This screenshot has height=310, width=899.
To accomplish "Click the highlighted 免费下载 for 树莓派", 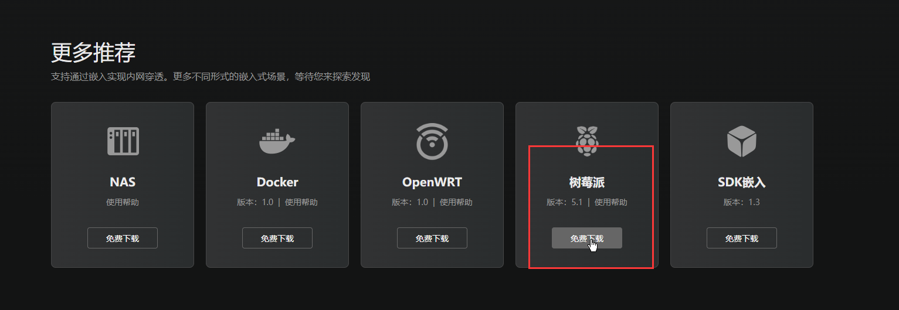I will 587,238.
